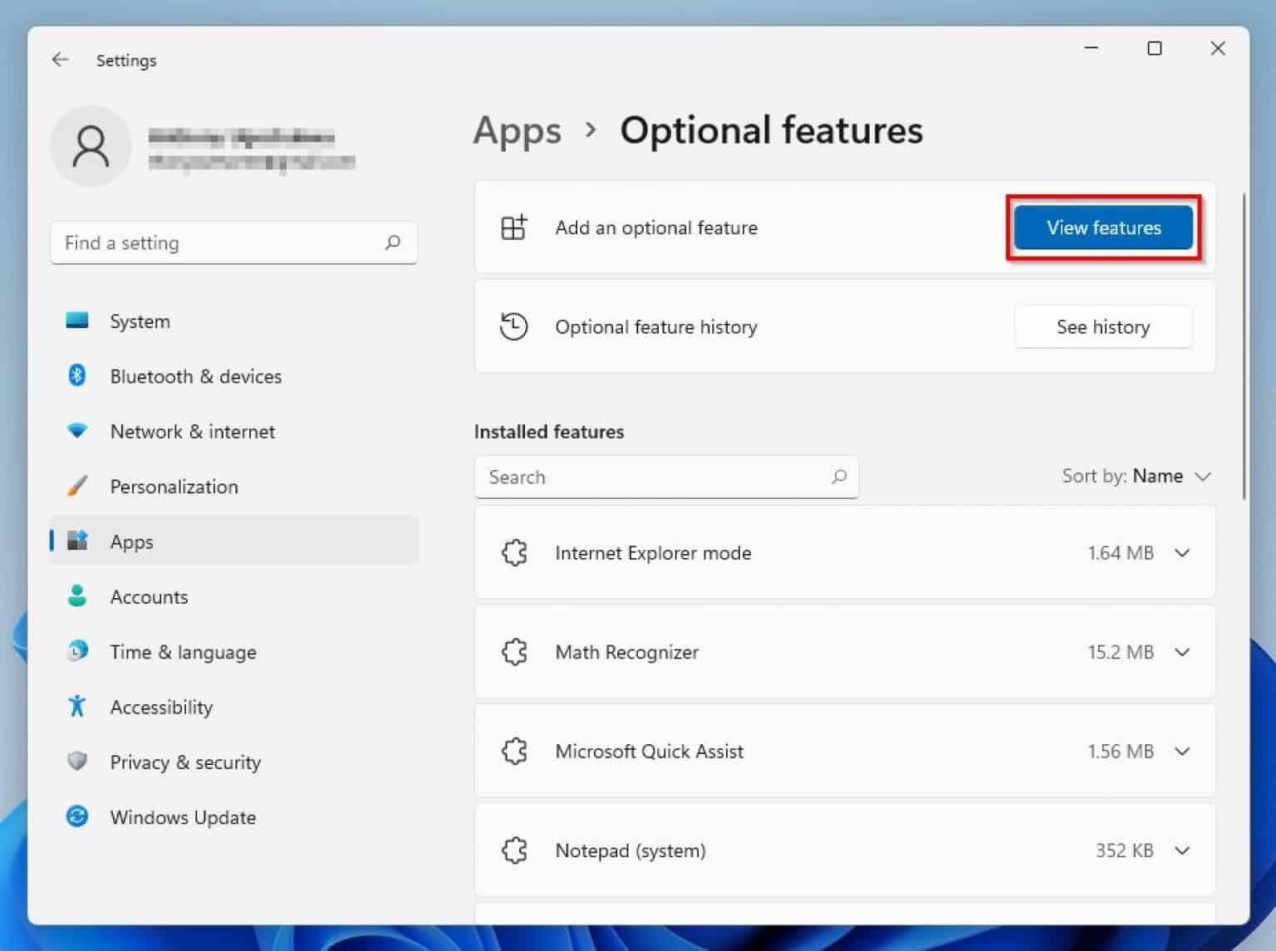Click the Optional feature history clock icon

coord(515,326)
